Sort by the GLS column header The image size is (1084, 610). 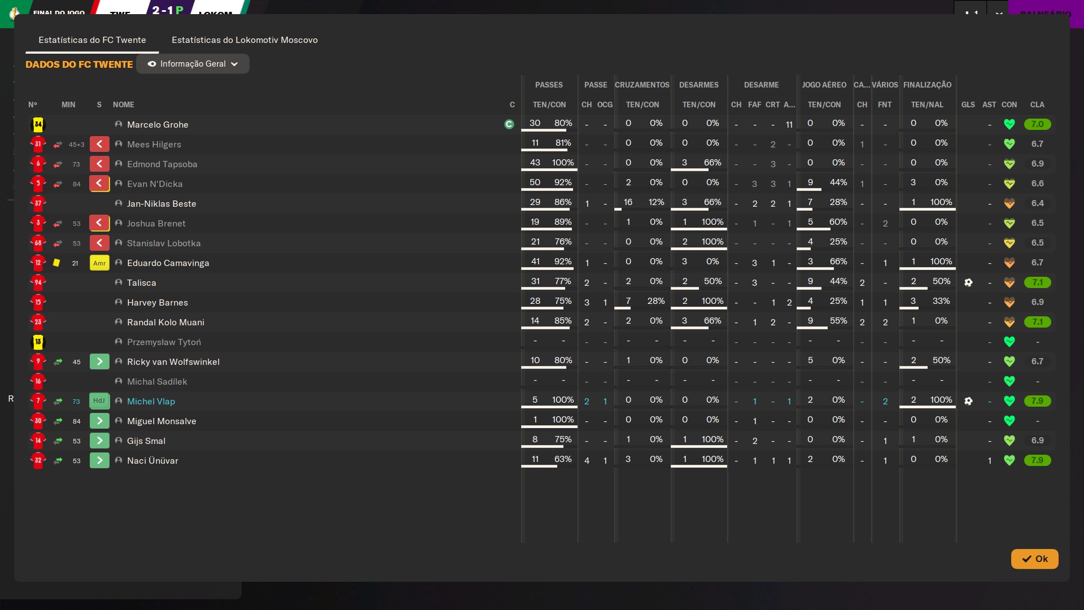coord(968,104)
